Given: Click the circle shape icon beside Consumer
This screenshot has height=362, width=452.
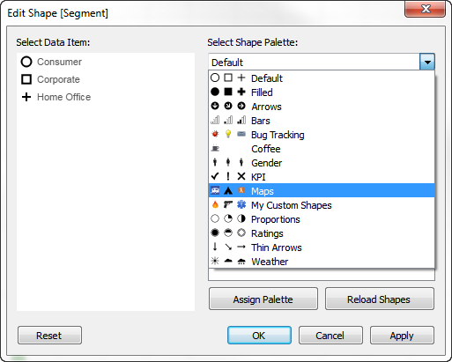Looking at the screenshot, I should coord(26,62).
